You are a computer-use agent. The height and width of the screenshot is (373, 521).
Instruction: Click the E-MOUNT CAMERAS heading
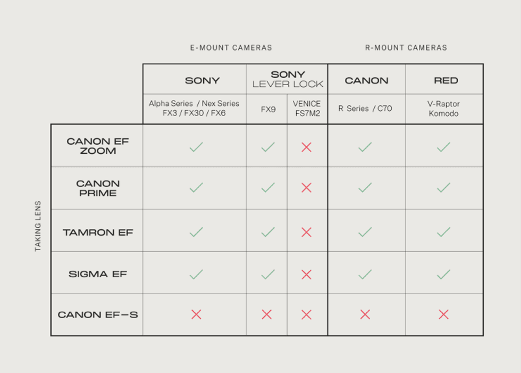click(231, 48)
